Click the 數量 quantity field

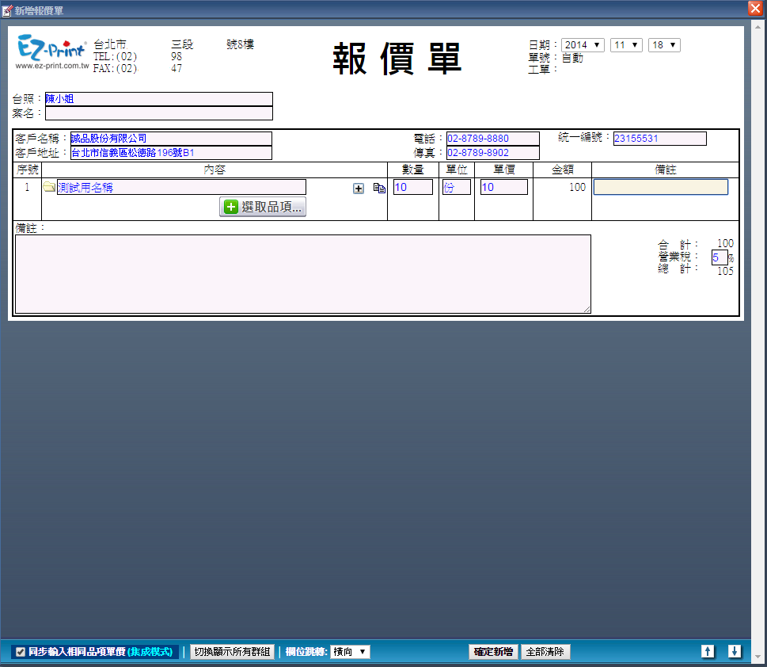click(412, 188)
